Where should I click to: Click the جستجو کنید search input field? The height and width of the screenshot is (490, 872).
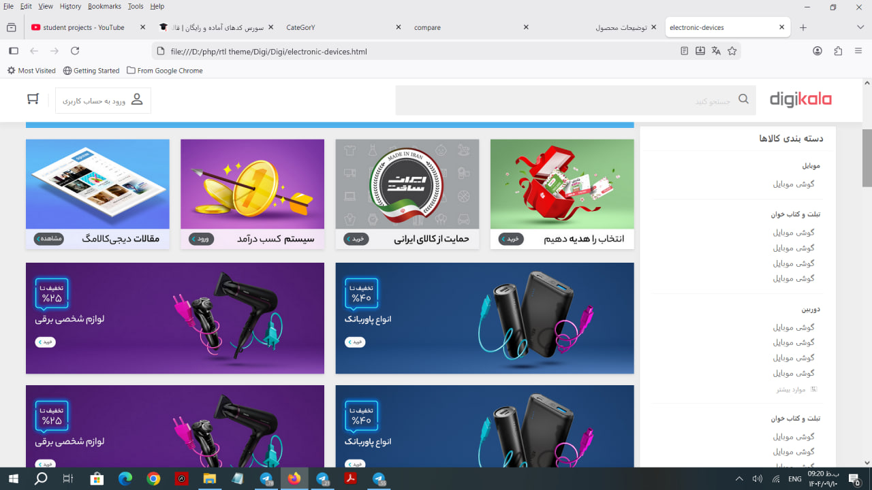[x=565, y=101]
